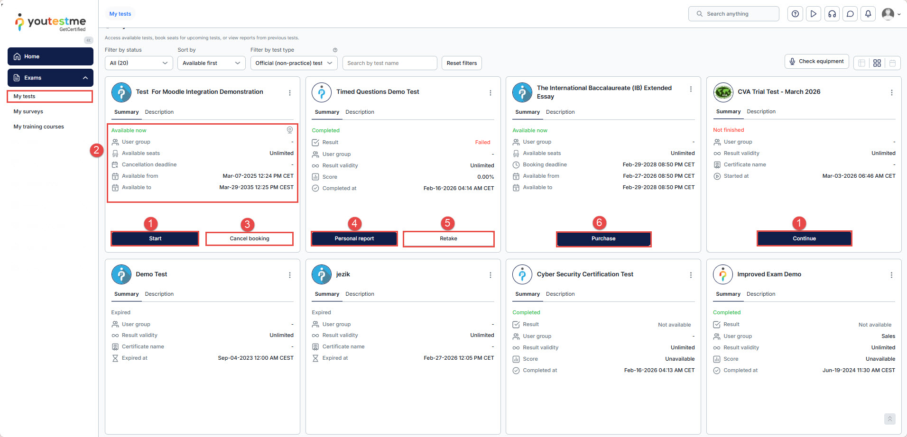This screenshot has width=907, height=437.
Task: Open the chat messages icon
Action: click(x=850, y=14)
